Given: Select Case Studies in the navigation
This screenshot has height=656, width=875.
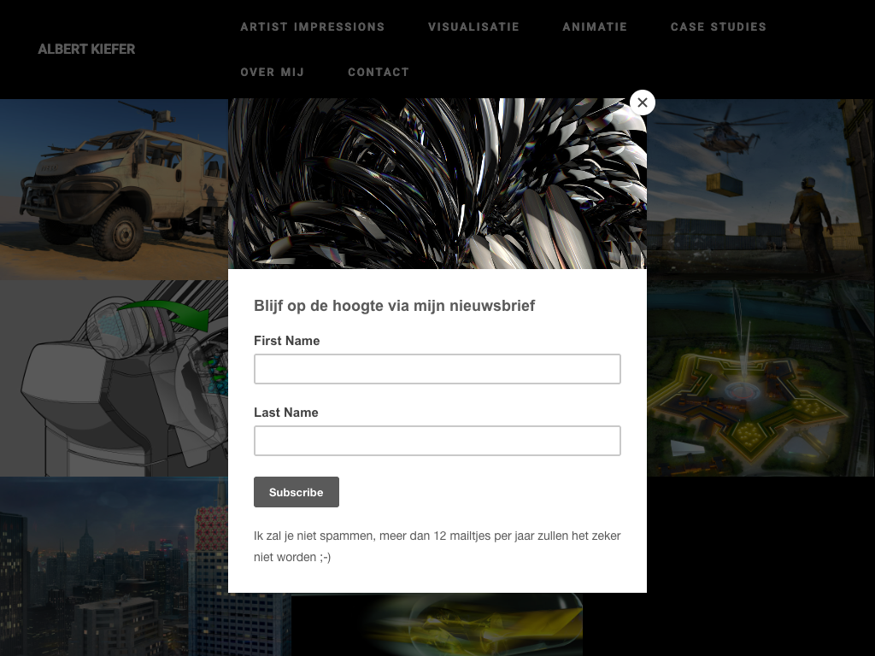Looking at the screenshot, I should point(718,26).
